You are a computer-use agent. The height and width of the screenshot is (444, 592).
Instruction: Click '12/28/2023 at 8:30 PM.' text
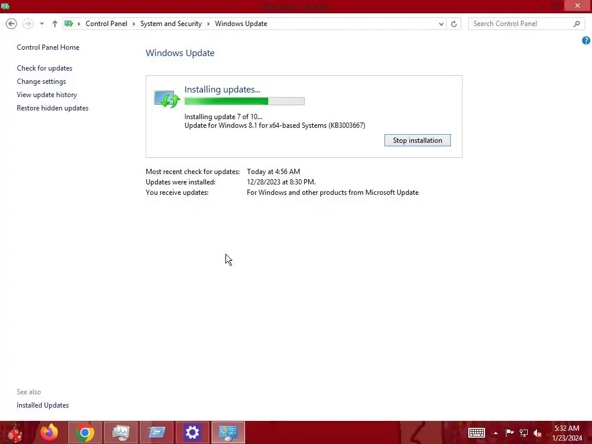(x=281, y=182)
